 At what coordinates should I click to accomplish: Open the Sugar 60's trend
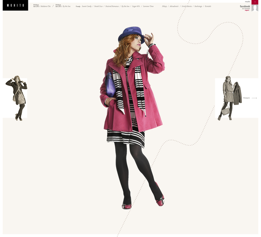click(x=135, y=7)
